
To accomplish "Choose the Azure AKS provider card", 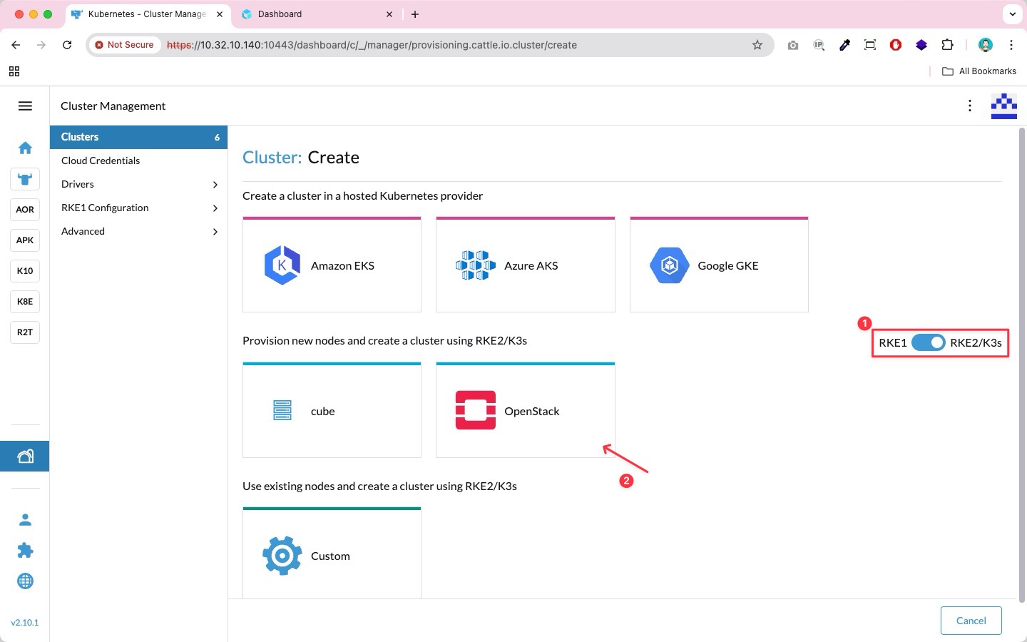I will 526,265.
